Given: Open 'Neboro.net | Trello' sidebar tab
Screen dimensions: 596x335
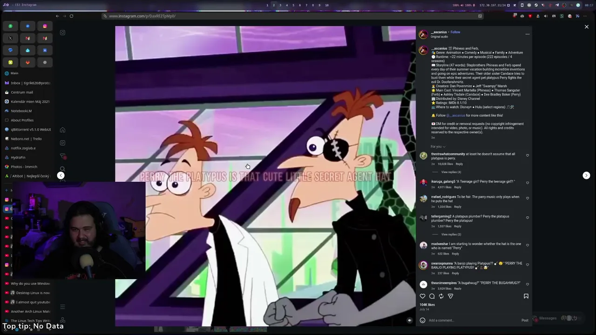Looking at the screenshot, I should click(28, 139).
